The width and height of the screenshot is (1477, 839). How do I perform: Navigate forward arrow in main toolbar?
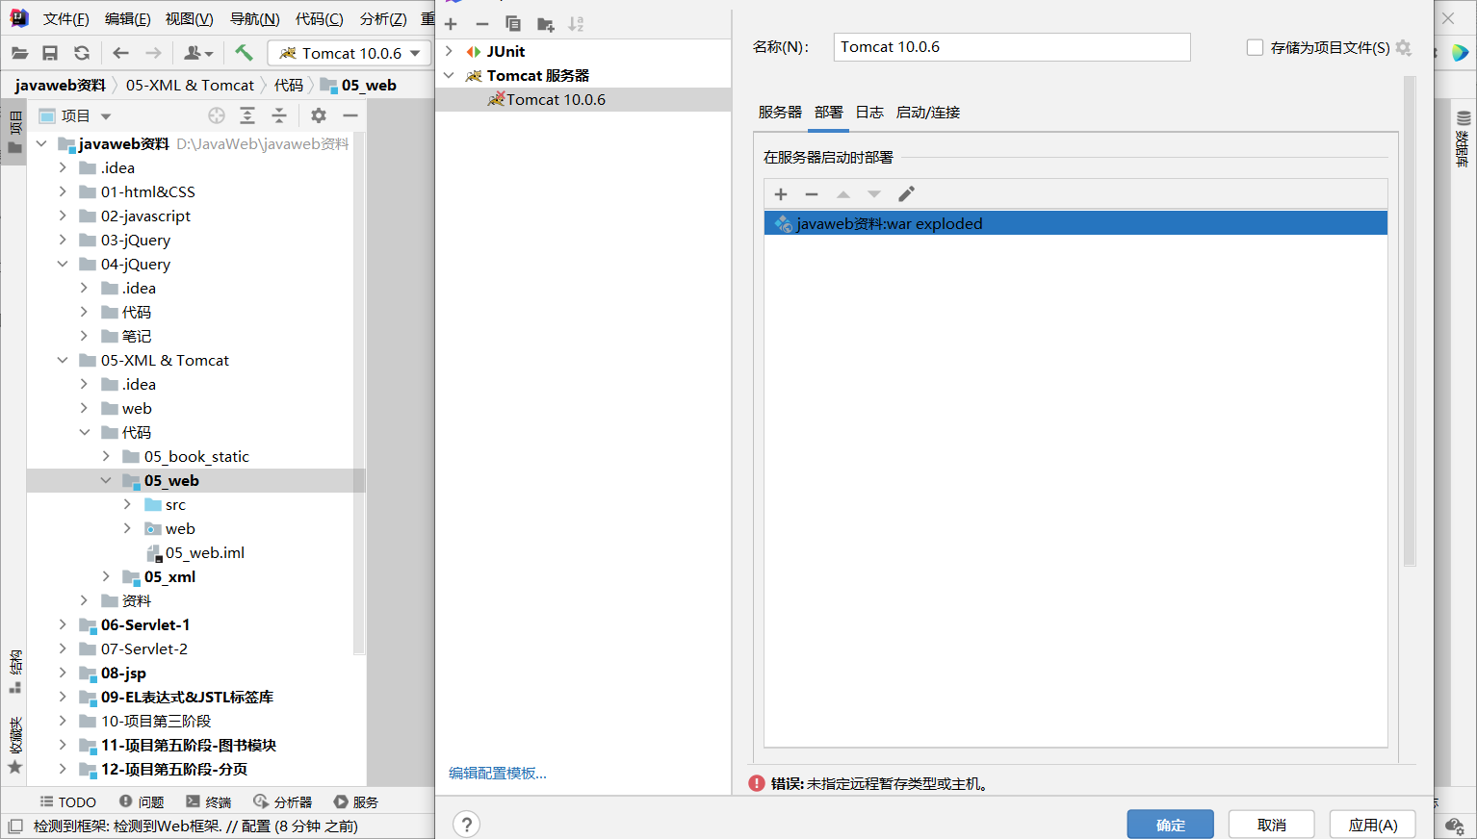(153, 53)
